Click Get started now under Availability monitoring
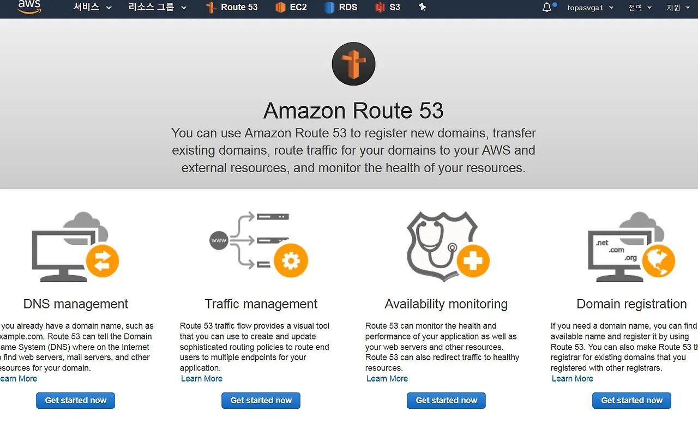 [x=446, y=401]
